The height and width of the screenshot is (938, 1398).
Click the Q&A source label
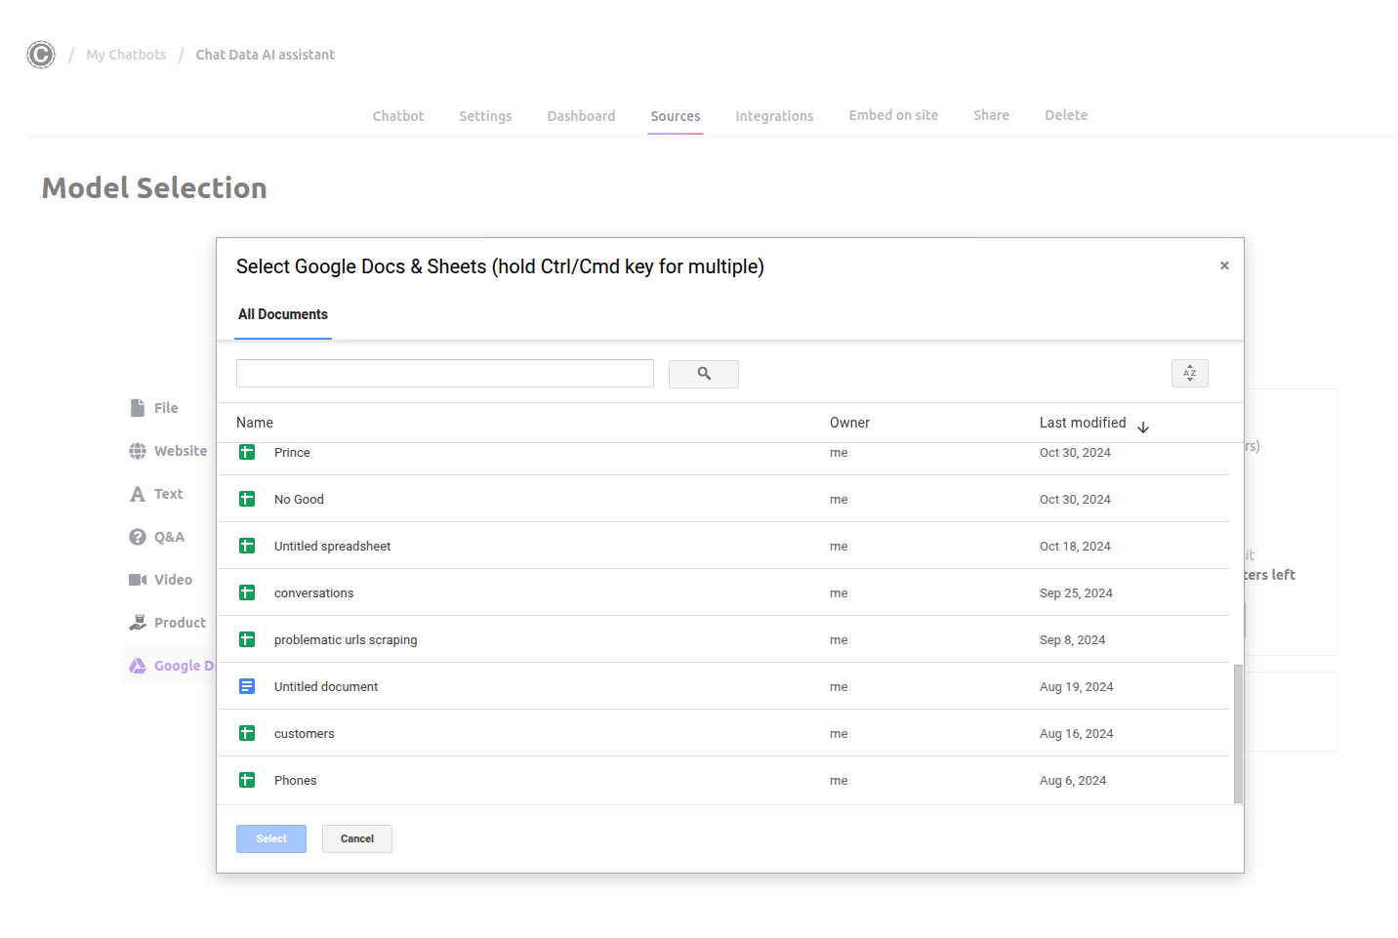(169, 537)
